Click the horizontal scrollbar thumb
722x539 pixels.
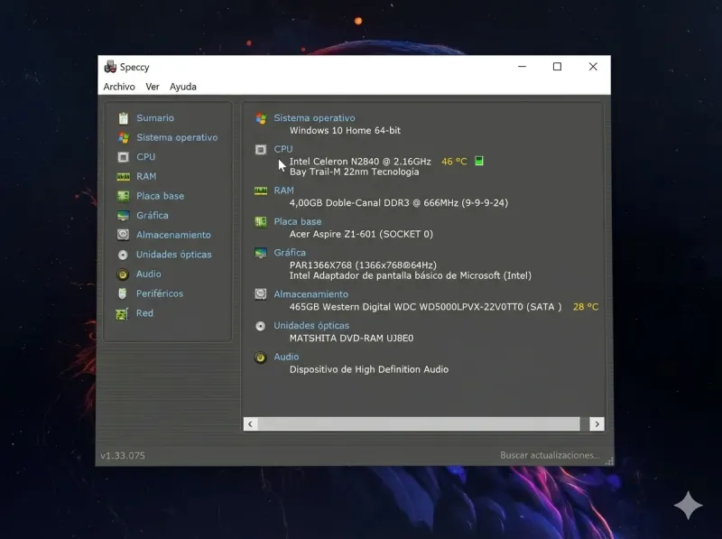tap(419, 423)
